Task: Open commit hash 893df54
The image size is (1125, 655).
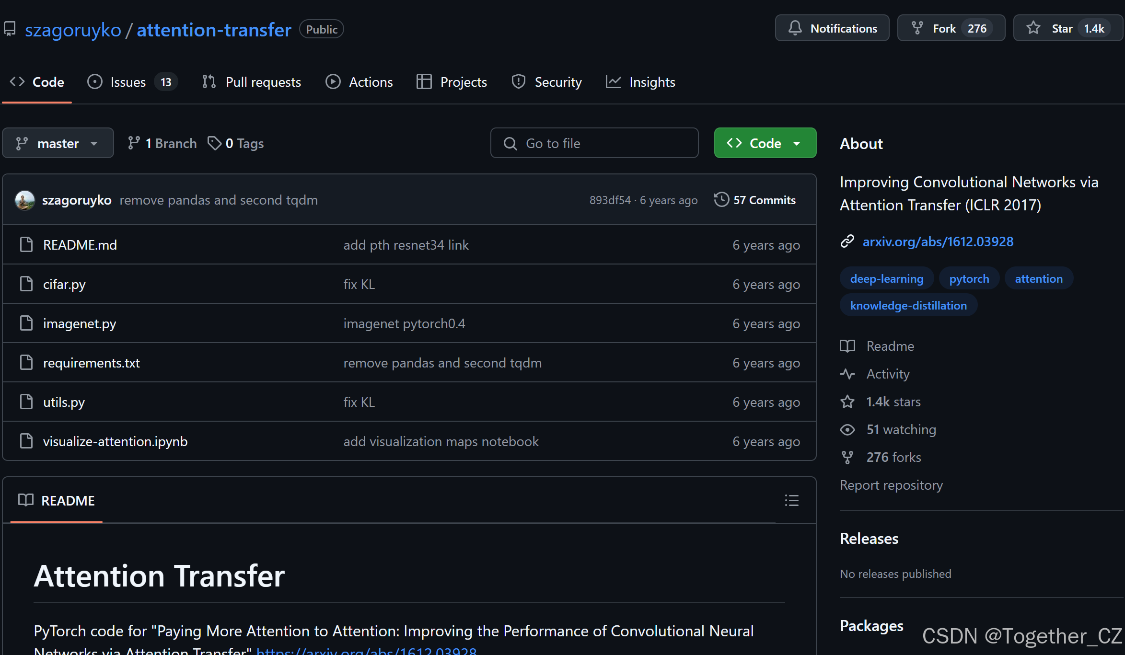Action: [610, 200]
